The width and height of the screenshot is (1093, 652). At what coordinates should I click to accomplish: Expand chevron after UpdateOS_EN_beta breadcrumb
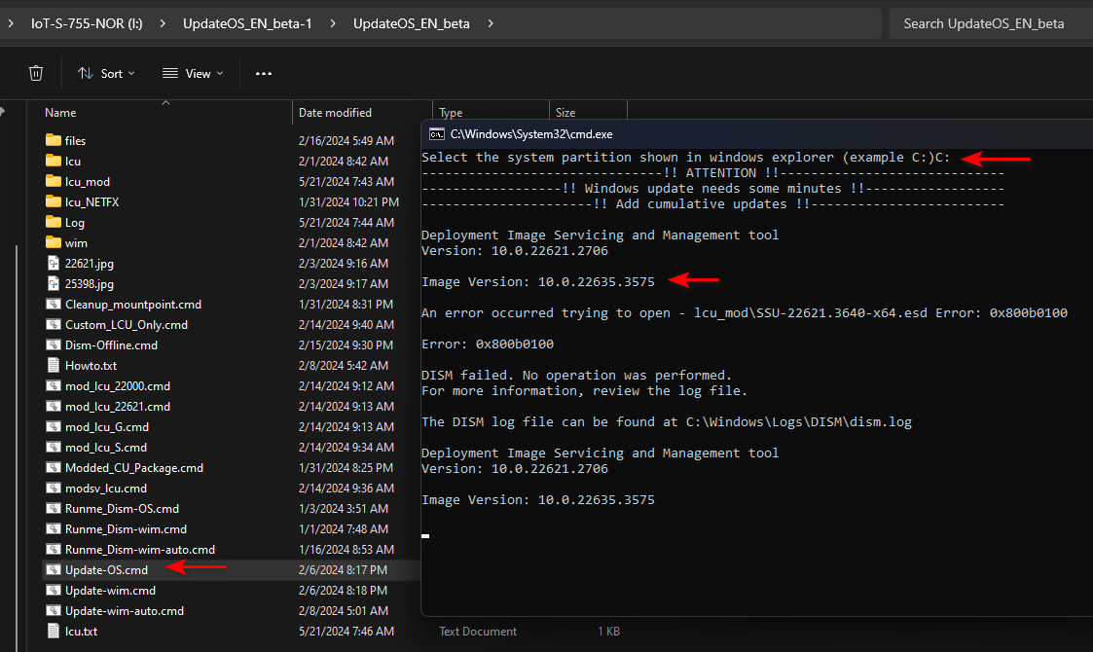[x=491, y=23]
